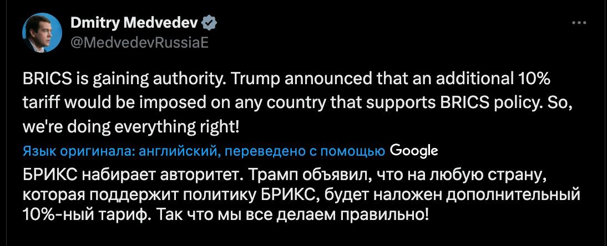The width and height of the screenshot is (607, 246).
Task: Open the three-dot more options menu
Action: pos(579,23)
